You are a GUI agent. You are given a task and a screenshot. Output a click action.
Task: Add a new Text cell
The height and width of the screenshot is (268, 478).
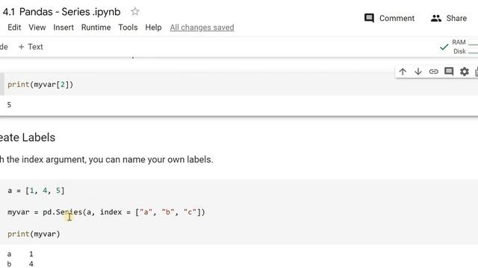click(x=31, y=47)
